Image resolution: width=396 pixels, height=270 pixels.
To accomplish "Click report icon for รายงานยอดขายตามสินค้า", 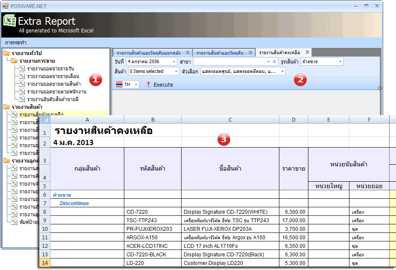I will pos(22,84).
